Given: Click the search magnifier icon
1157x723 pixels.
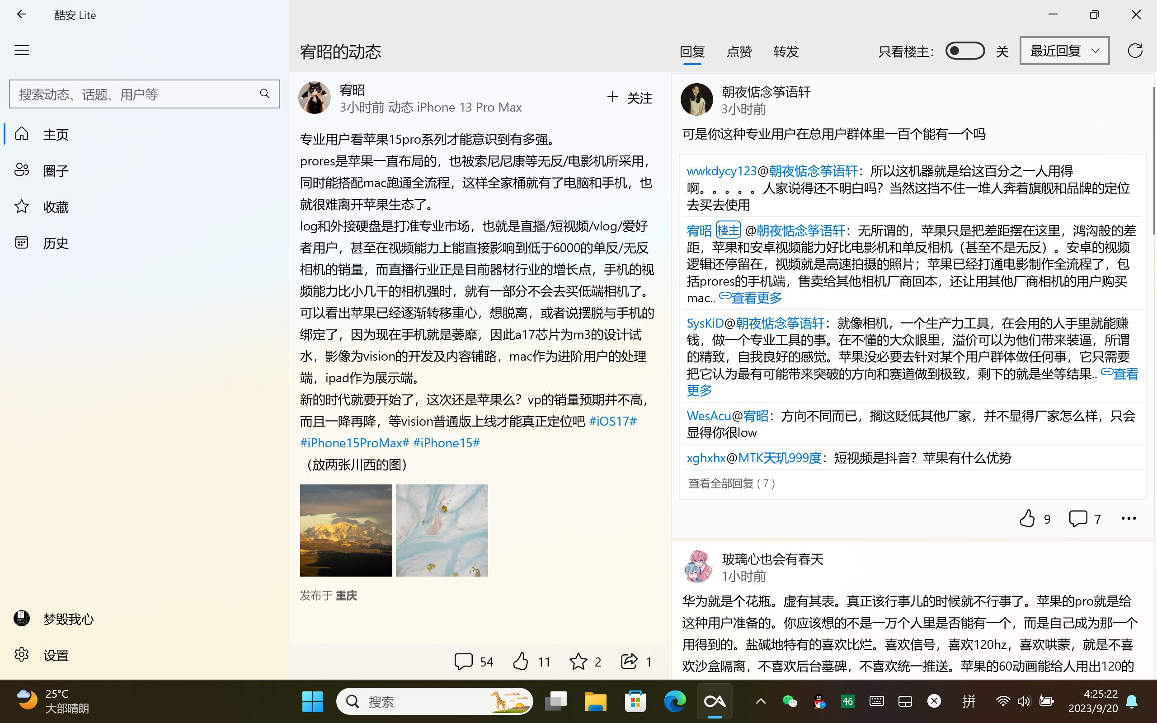Looking at the screenshot, I should point(264,94).
